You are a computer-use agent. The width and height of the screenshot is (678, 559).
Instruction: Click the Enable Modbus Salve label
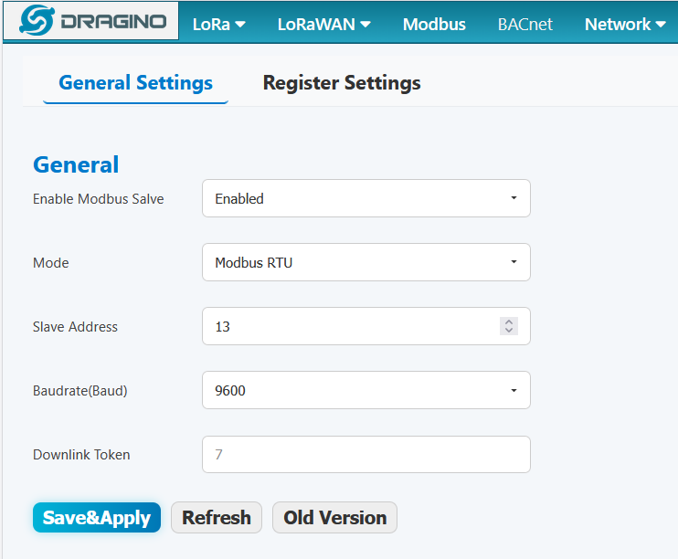[99, 199]
